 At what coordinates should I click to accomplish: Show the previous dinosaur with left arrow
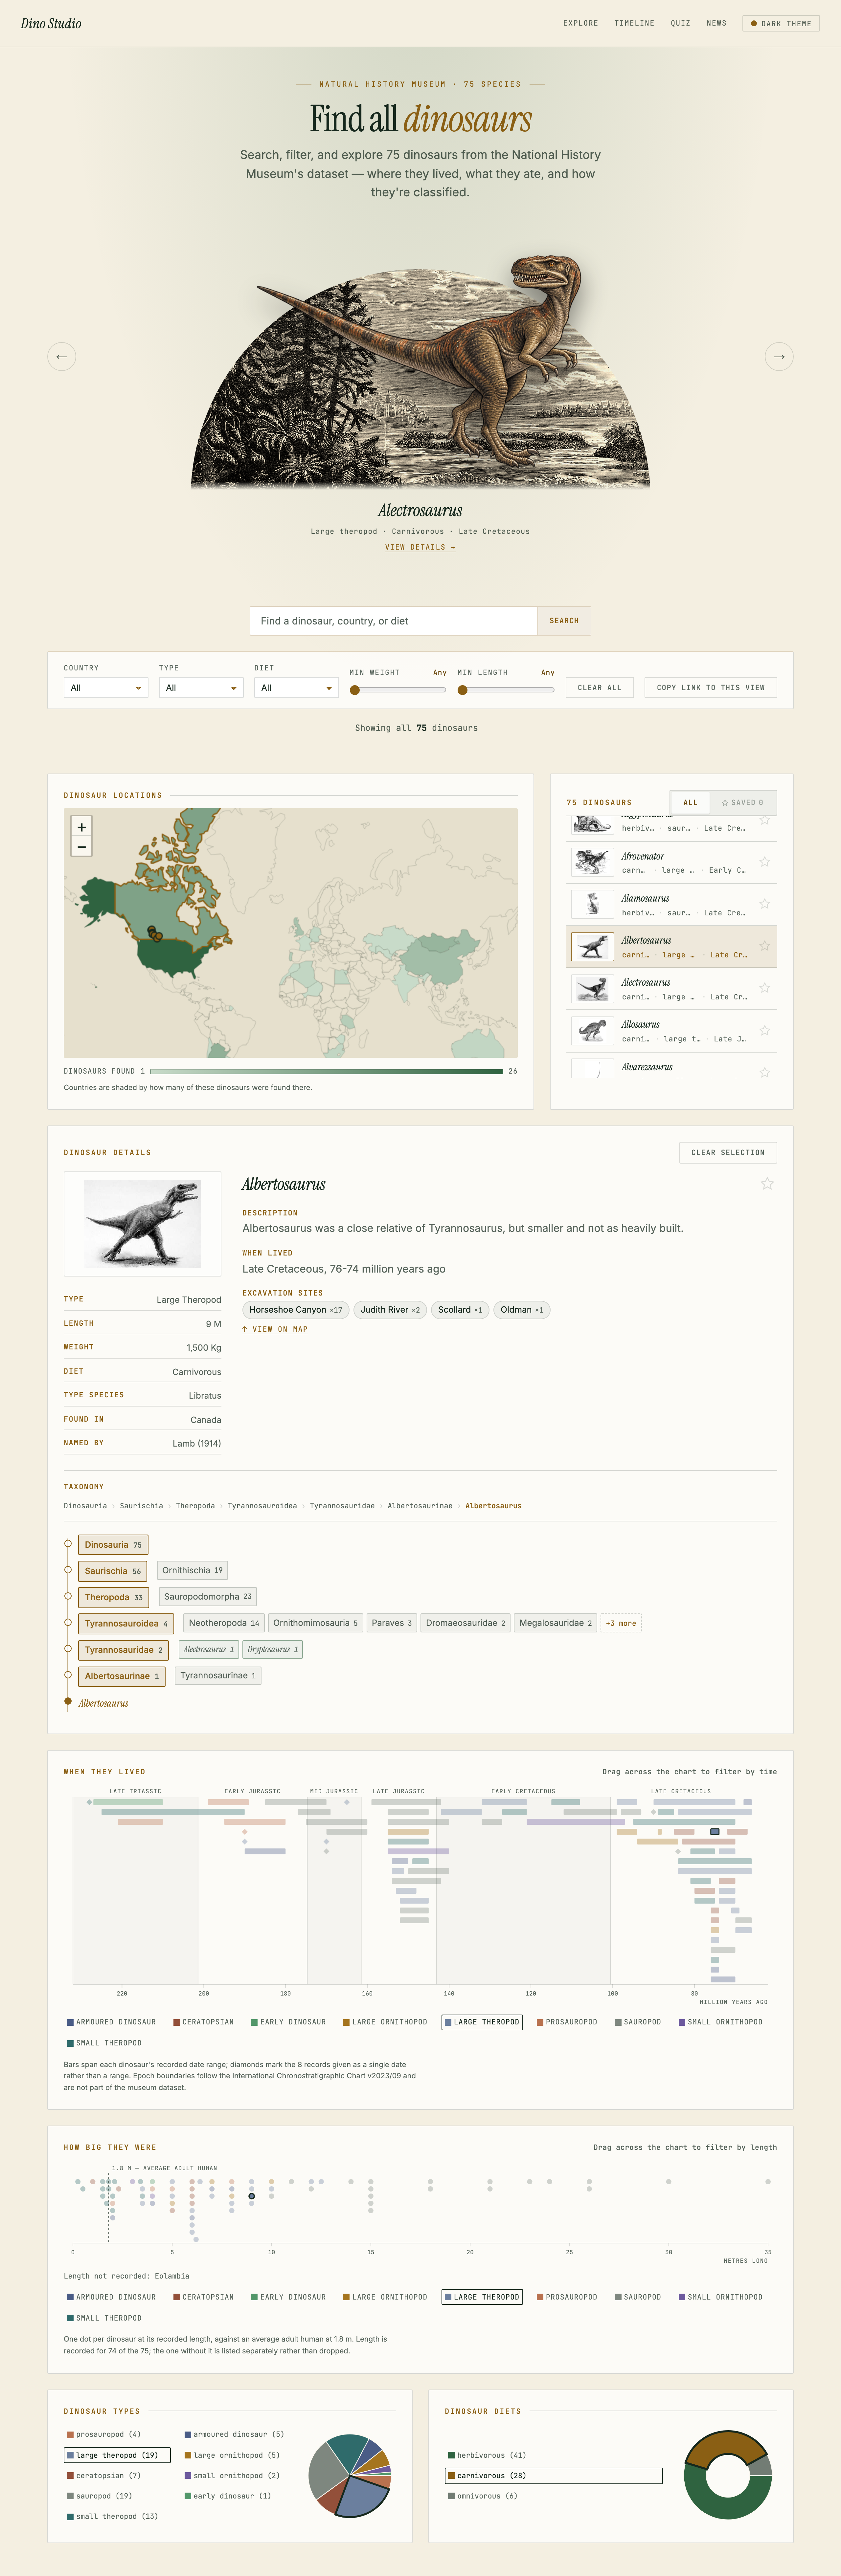[62, 356]
